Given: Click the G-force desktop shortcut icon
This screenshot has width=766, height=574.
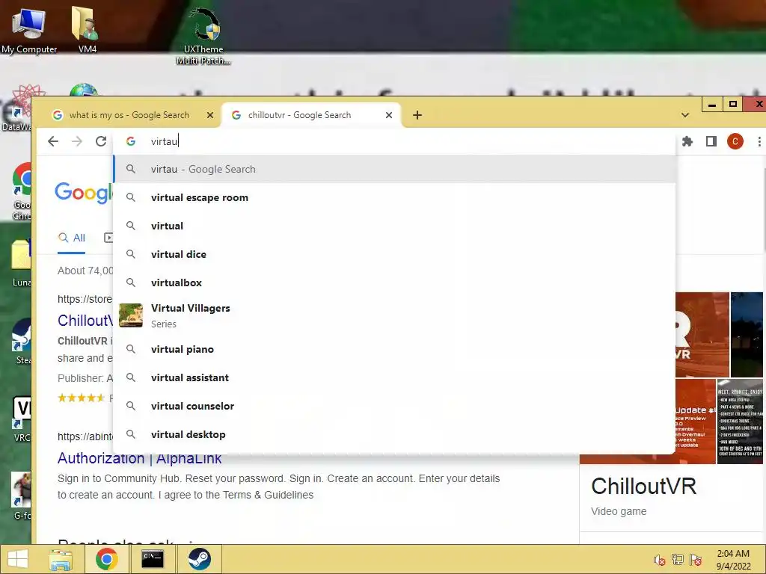Looking at the screenshot, I should pos(22,496).
